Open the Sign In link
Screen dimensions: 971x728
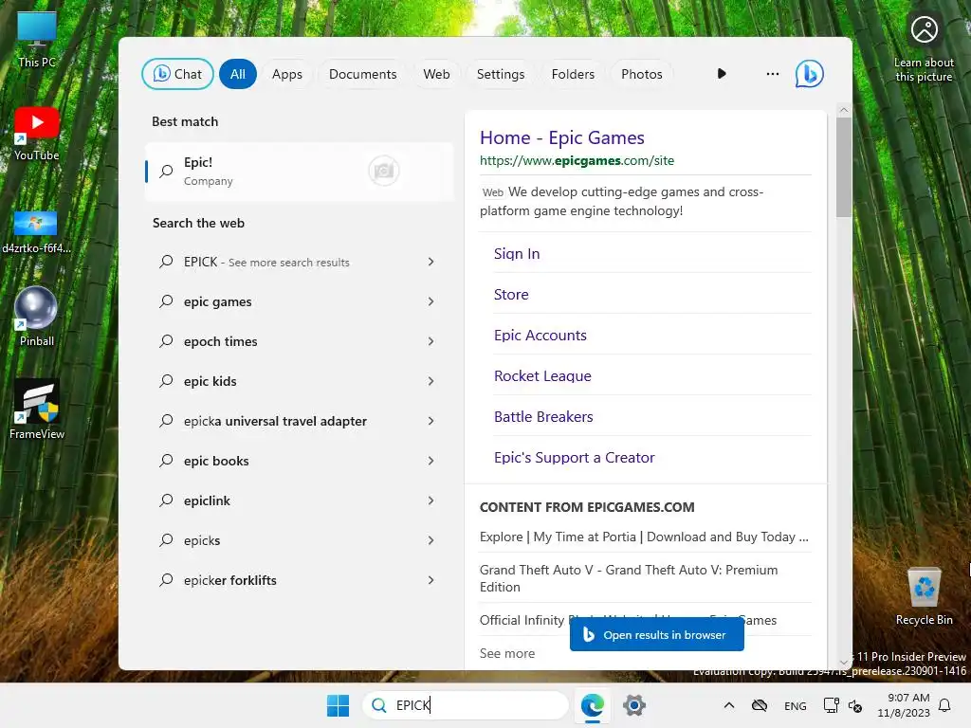click(x=517, y=253)
